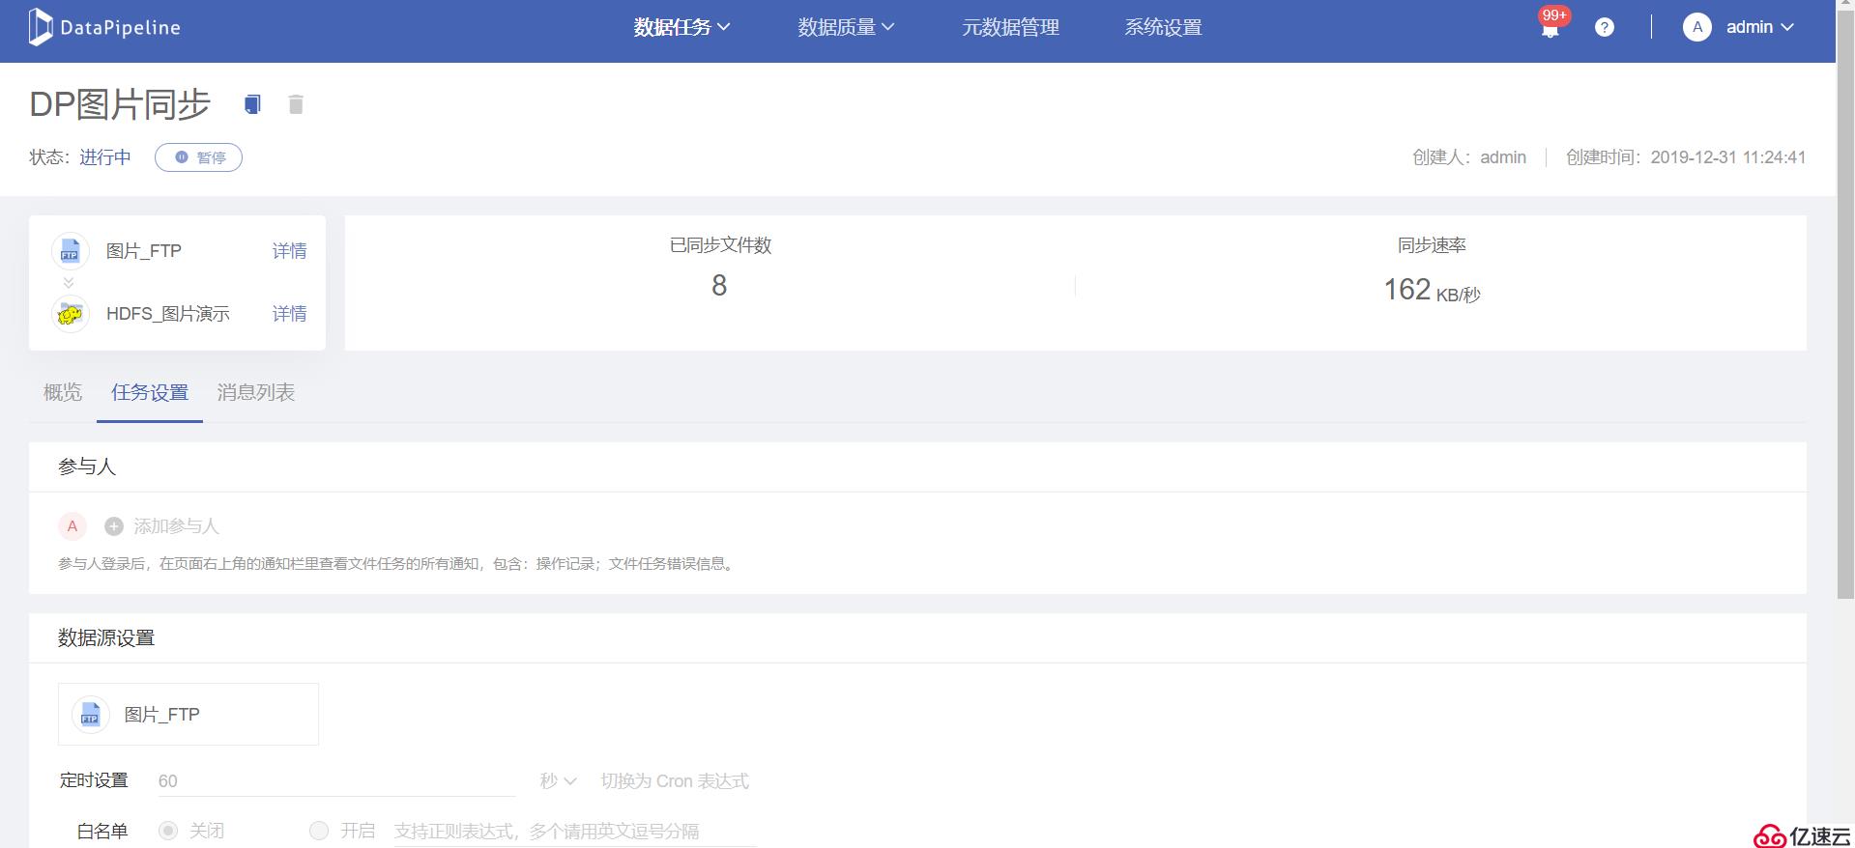Screen dimensions: 1855x848
Task: Delete the task via trash icon
Action: coord(296,104)
